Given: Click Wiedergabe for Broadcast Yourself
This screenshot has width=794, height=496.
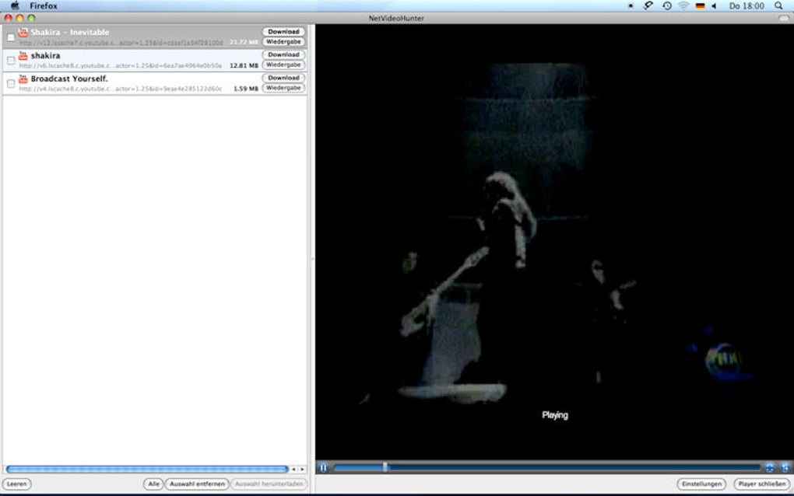Looking at the screenshot, I should coord(283,88).
